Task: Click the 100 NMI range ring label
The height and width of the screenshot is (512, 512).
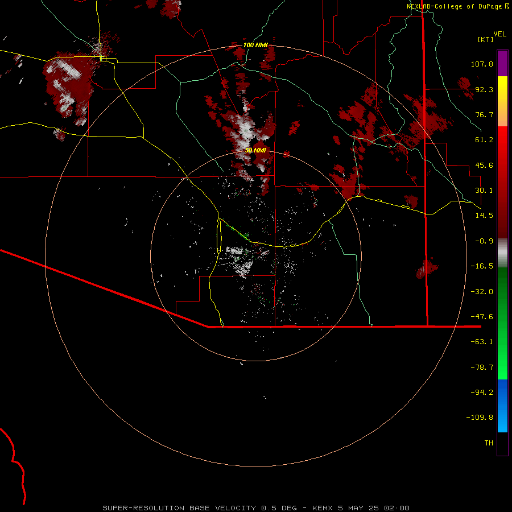Action: [x=255, y=45]
